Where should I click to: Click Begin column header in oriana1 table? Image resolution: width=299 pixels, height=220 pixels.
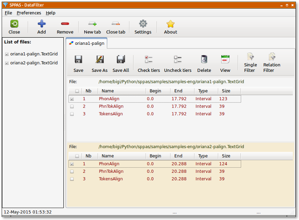tap(158, 91)
